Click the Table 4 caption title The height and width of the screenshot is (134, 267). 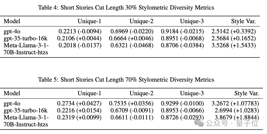pos(126,7)
